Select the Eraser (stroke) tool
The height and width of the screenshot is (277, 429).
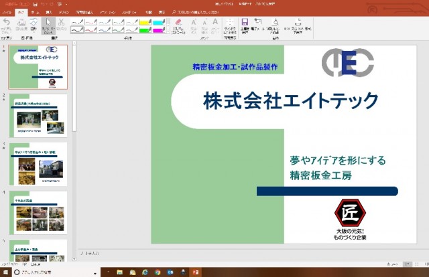coord(178,25)
